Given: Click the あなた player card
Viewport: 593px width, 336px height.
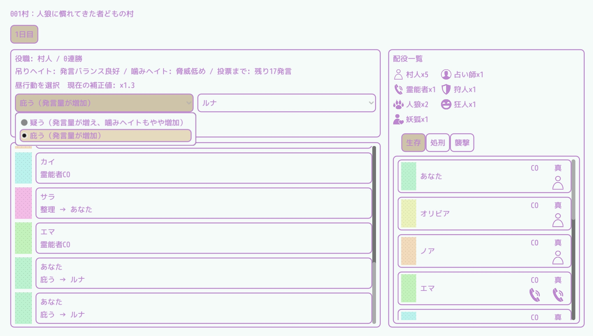Looking at the screenshot, I should [x=484, y=176].
